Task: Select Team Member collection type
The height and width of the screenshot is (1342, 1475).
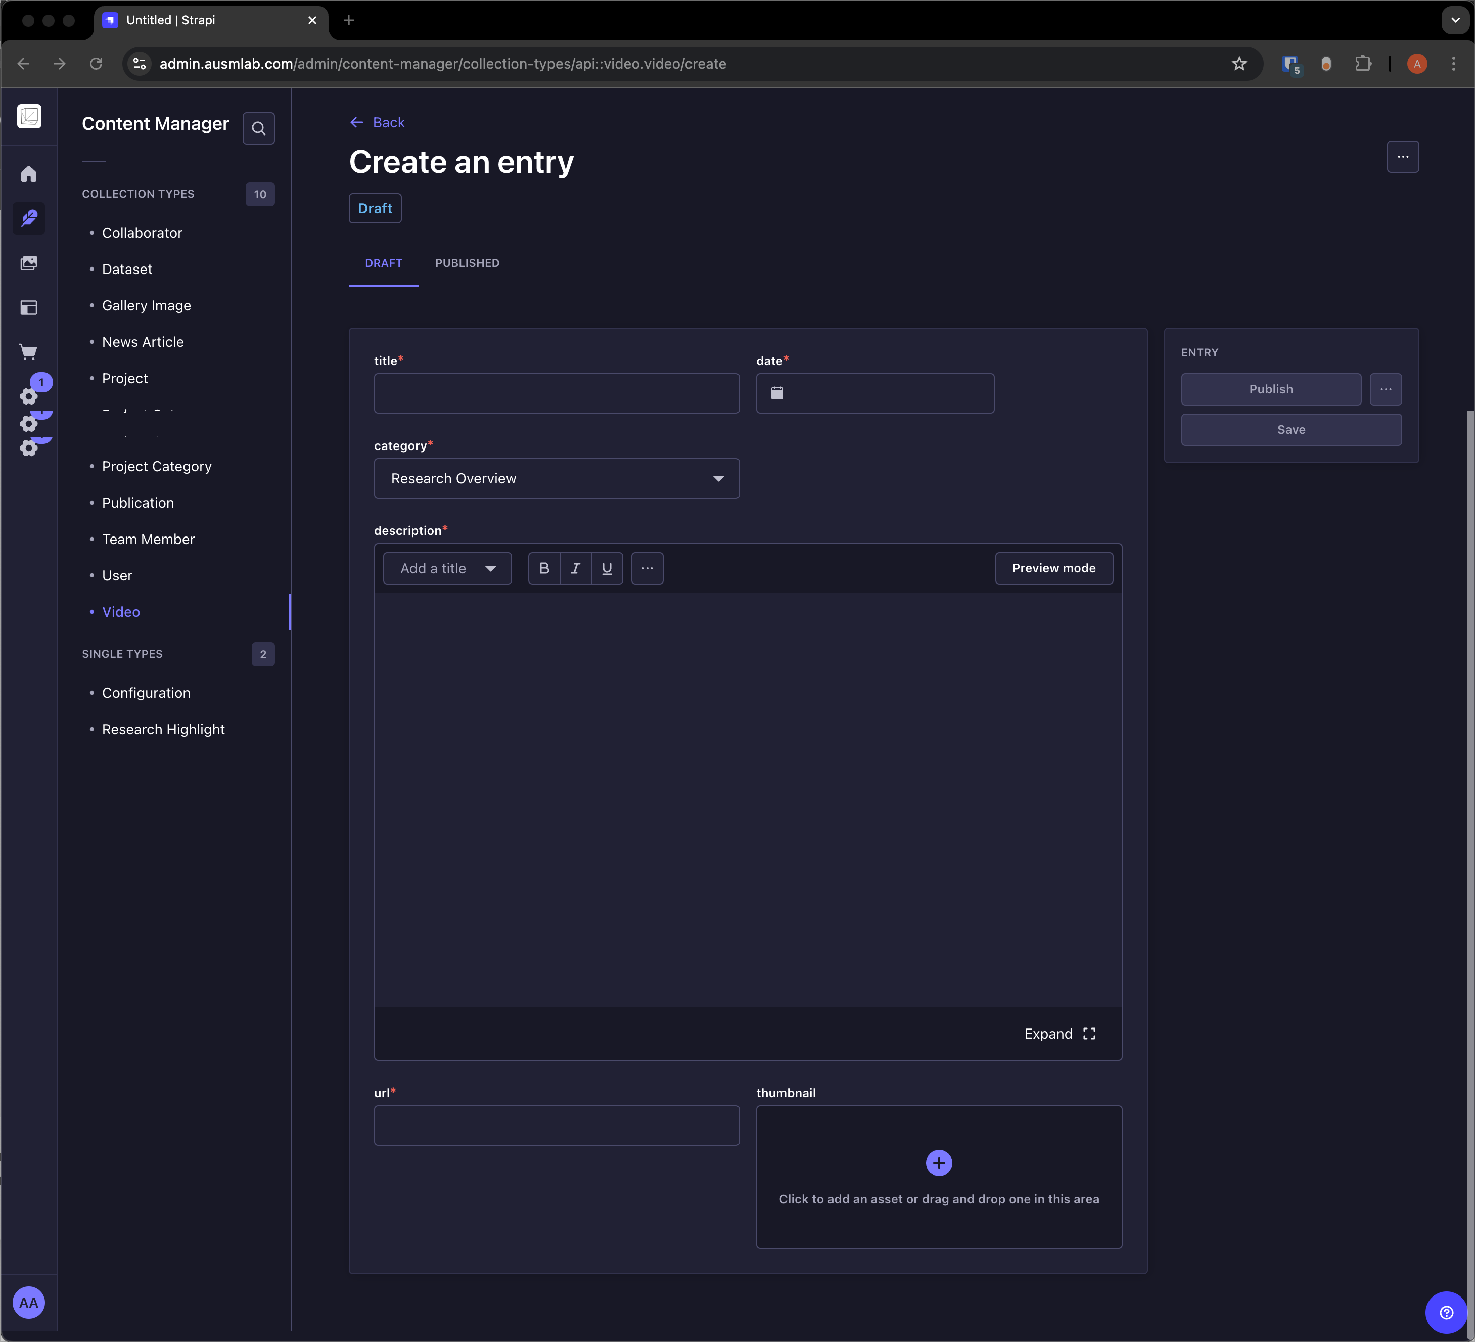Action: 149,540
